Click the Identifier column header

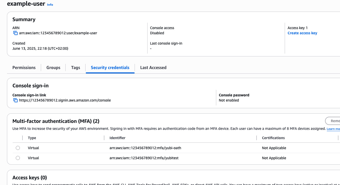117,138
